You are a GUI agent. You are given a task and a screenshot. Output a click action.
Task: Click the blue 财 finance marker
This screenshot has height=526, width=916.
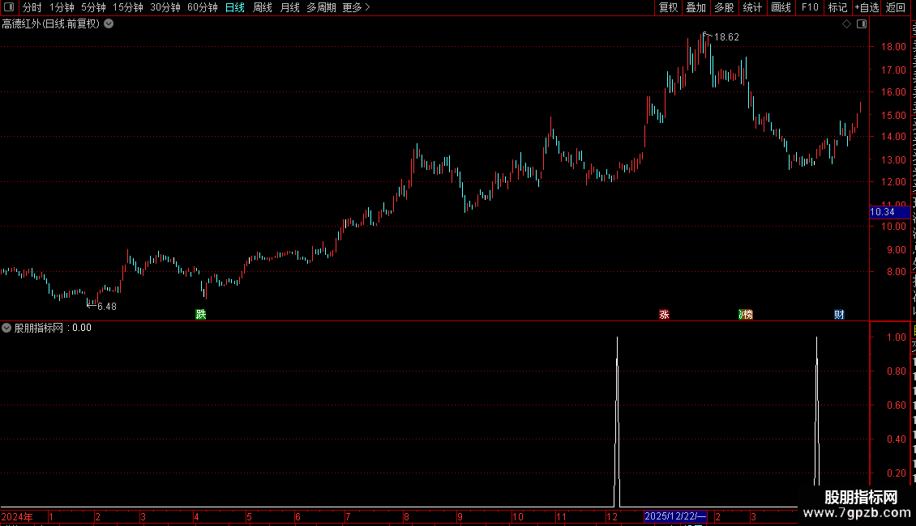click(840, 314)
